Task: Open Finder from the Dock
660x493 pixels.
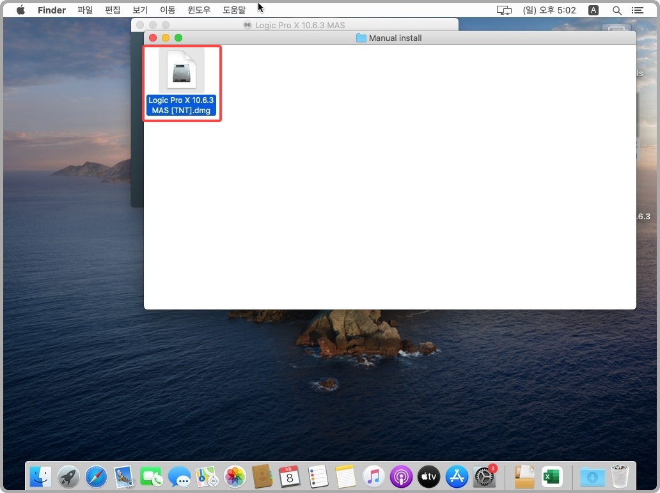Action: (41, 477)
